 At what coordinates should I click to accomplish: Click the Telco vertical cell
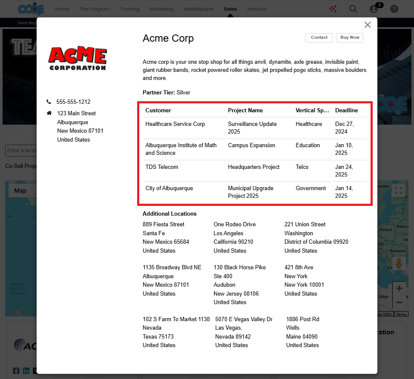click(302, 167)
